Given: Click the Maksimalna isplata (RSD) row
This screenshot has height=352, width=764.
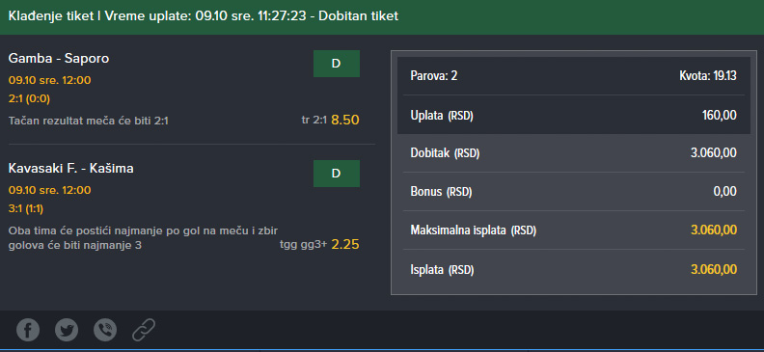Looking at the screenshot, I should [x=574, y=230].
